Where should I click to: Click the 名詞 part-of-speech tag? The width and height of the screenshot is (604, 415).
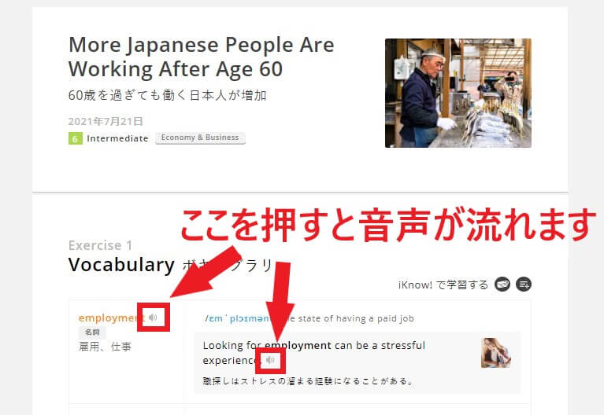point(92,332)
